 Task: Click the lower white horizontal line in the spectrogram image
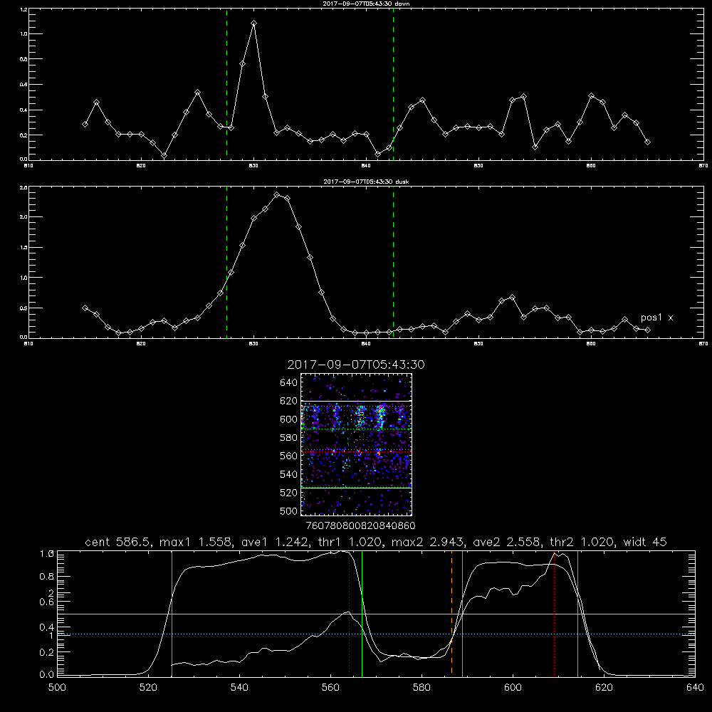click(x=357, y=488)
